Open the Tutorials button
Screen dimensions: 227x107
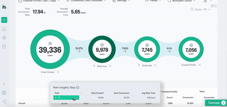click(215, 103)
